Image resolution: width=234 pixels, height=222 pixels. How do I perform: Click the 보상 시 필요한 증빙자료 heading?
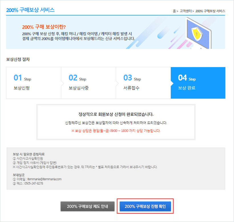pyautogui.click(x=29, y=154)
